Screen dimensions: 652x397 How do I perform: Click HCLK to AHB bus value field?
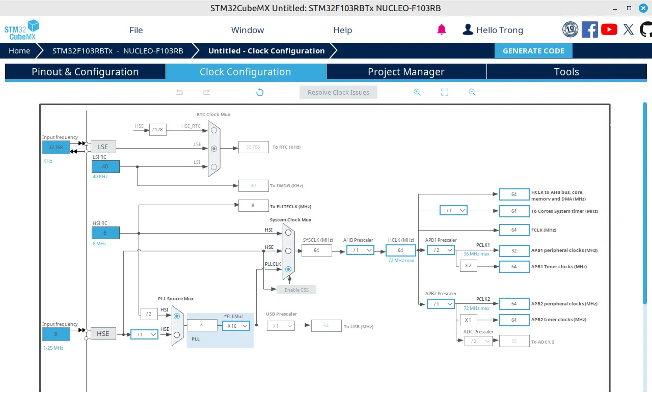[x=514, y=194]
